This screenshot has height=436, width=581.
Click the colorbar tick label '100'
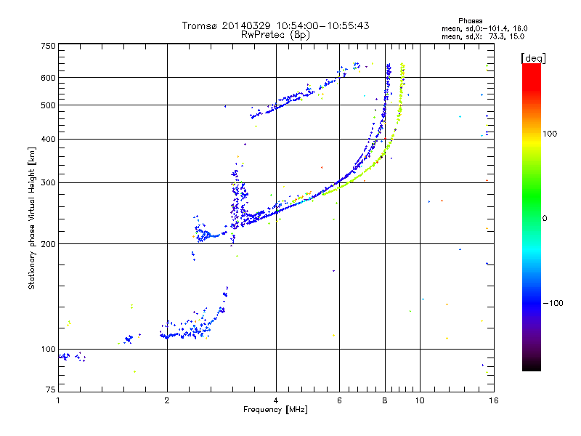tap(550, 134)
